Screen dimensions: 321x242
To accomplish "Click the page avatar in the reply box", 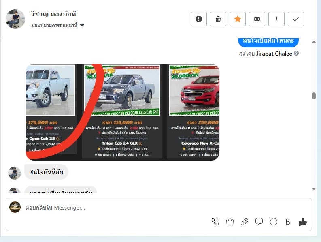I will pos(15,207).
